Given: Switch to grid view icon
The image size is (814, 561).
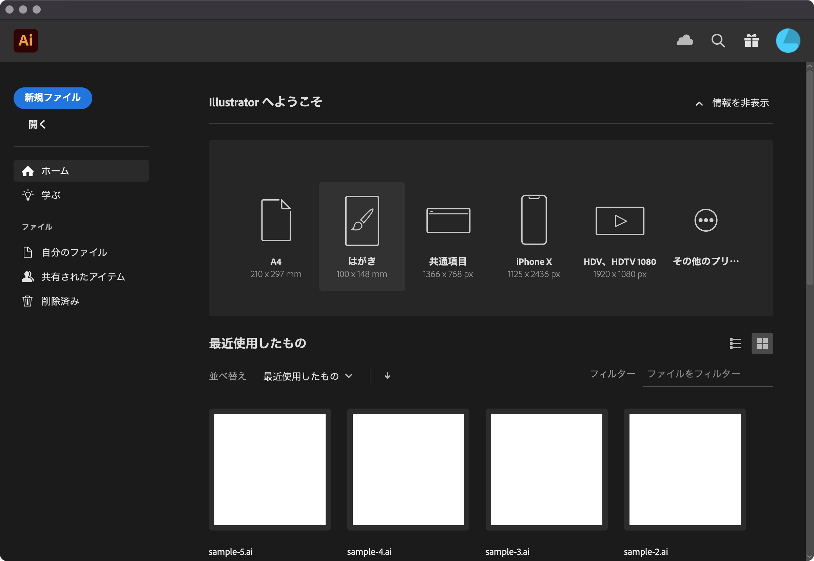Looking at the screenshot, I should point(762,344).
